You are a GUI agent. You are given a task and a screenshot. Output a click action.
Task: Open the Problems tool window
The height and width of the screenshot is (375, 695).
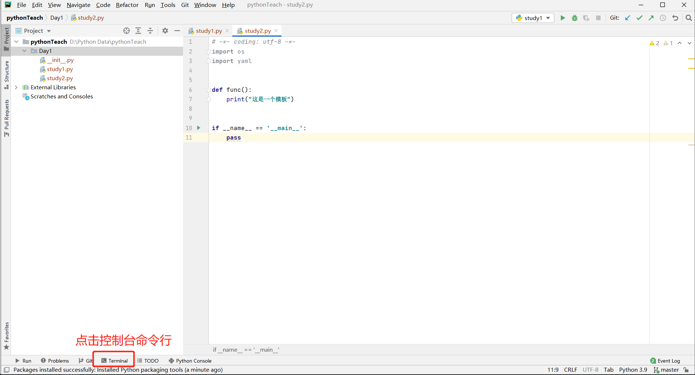[x=55, y=361]
